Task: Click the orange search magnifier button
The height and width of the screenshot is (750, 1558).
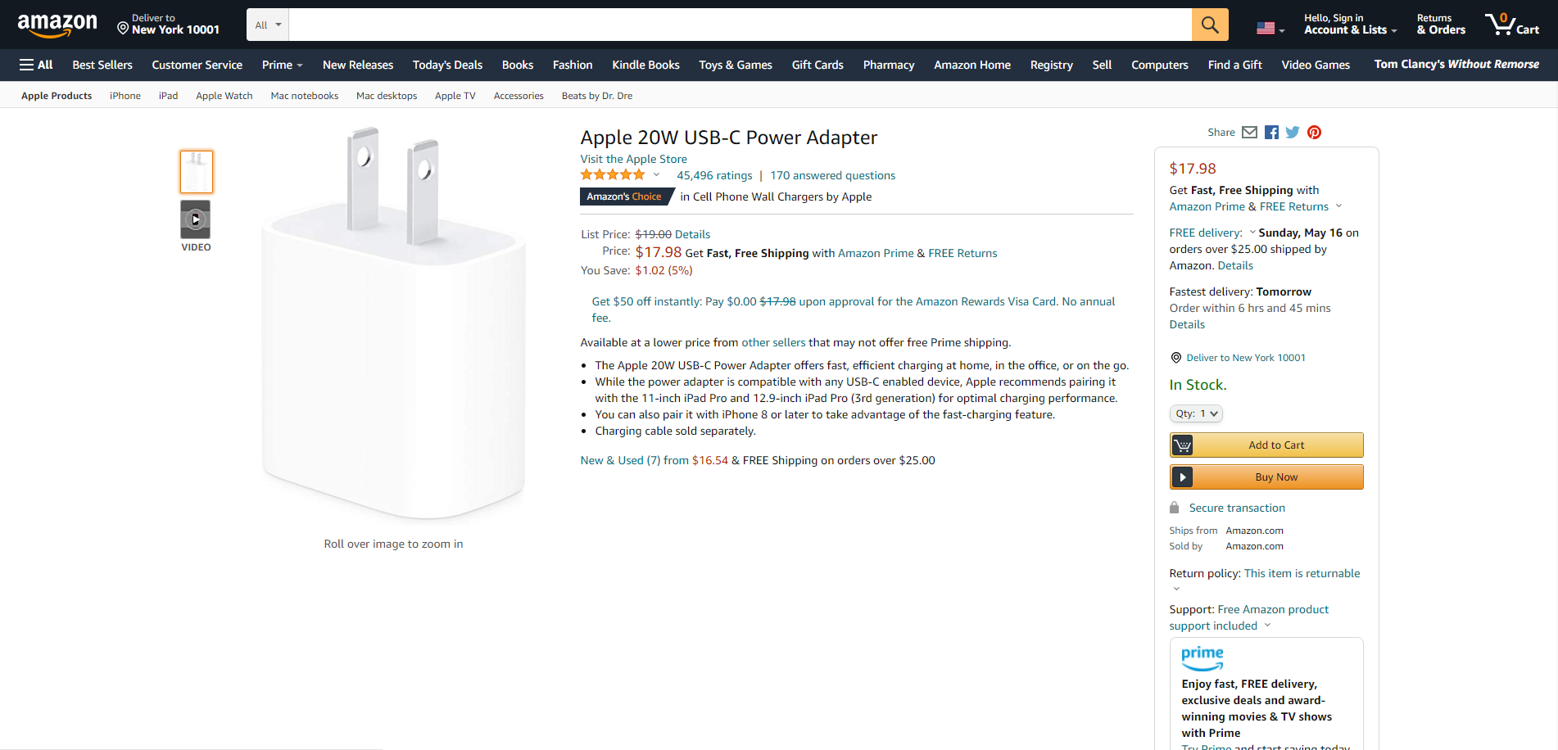Action: 1209,25
